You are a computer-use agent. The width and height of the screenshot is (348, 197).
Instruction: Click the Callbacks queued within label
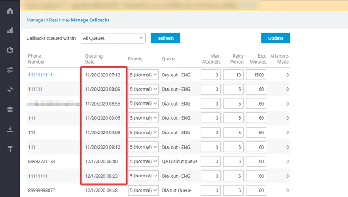[x=51, y=38]
